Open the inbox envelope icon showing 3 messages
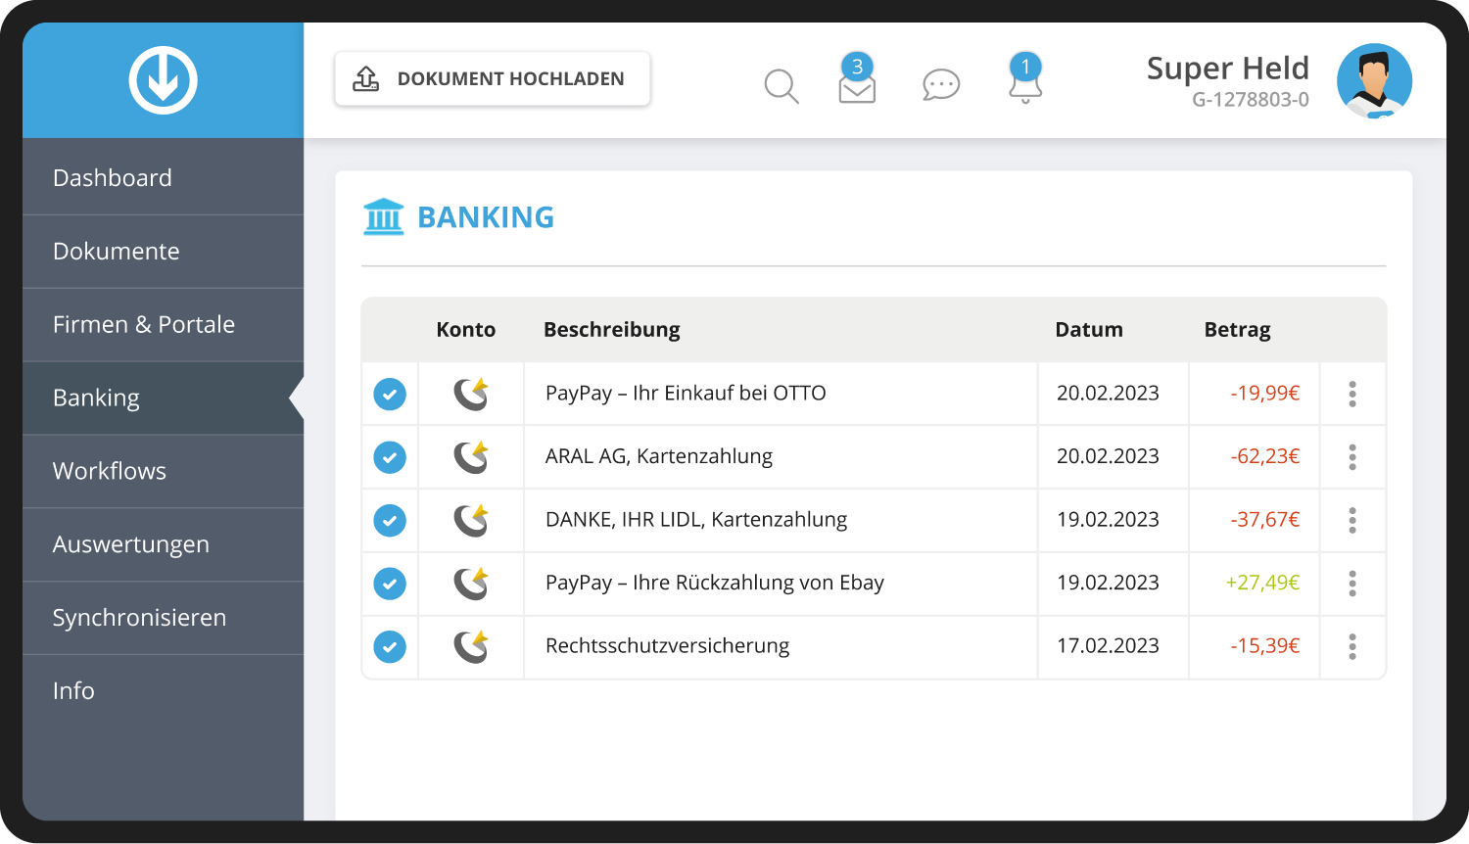The image size is (1469, 844). (x=857, y=88)
